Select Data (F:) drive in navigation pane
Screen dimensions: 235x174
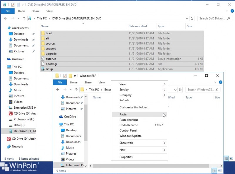[19, 125]
